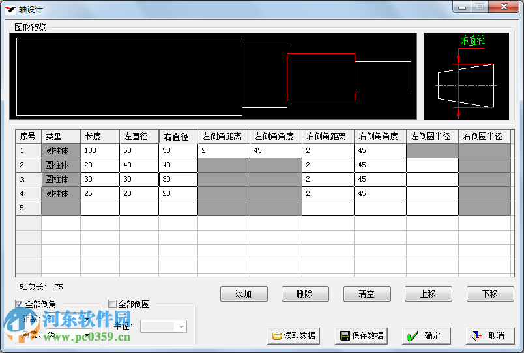Click 类型 cell 圆柱体 in row 1

(61, 150)
